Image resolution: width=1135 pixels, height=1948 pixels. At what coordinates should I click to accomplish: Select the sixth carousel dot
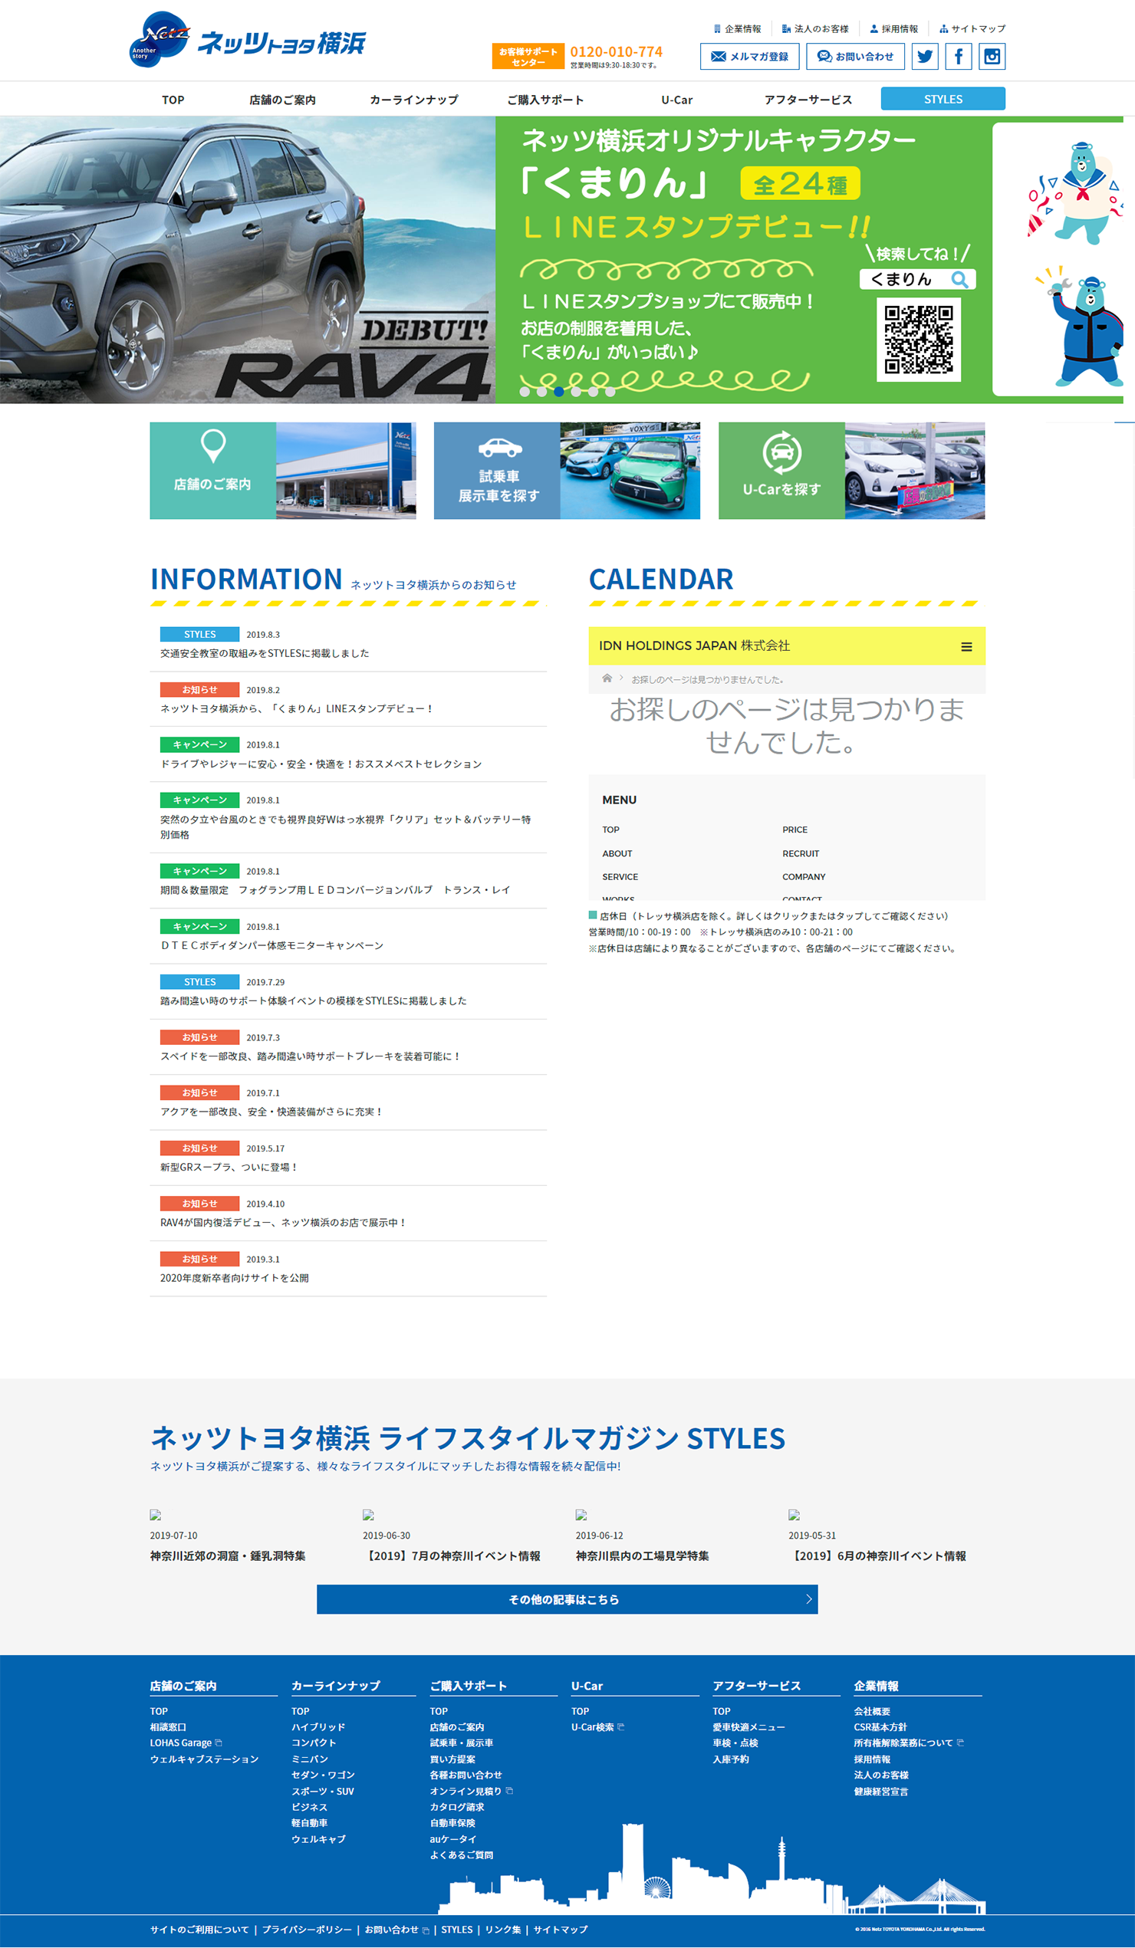[x=610, y=392]
